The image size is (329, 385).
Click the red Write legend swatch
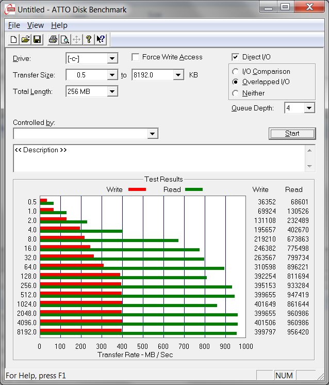tap(137, 189)
